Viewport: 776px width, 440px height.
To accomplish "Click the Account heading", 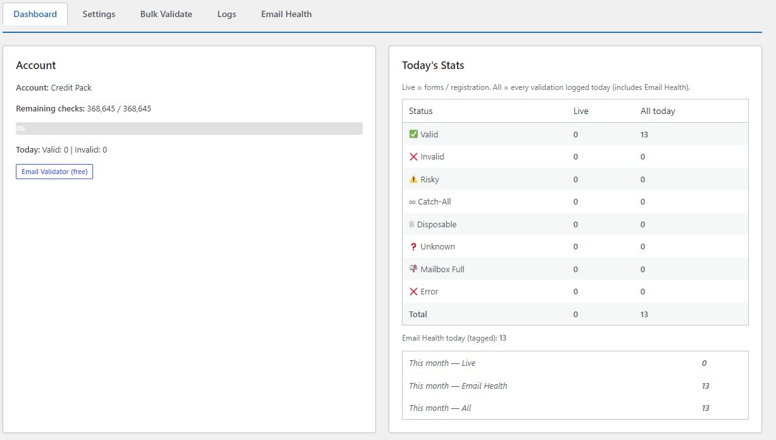I will 36,65.
